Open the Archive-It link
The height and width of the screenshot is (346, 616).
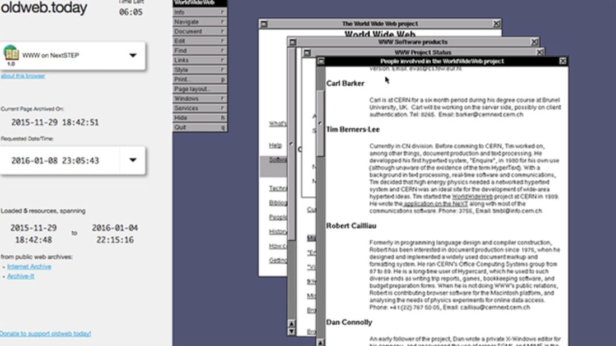20,276
